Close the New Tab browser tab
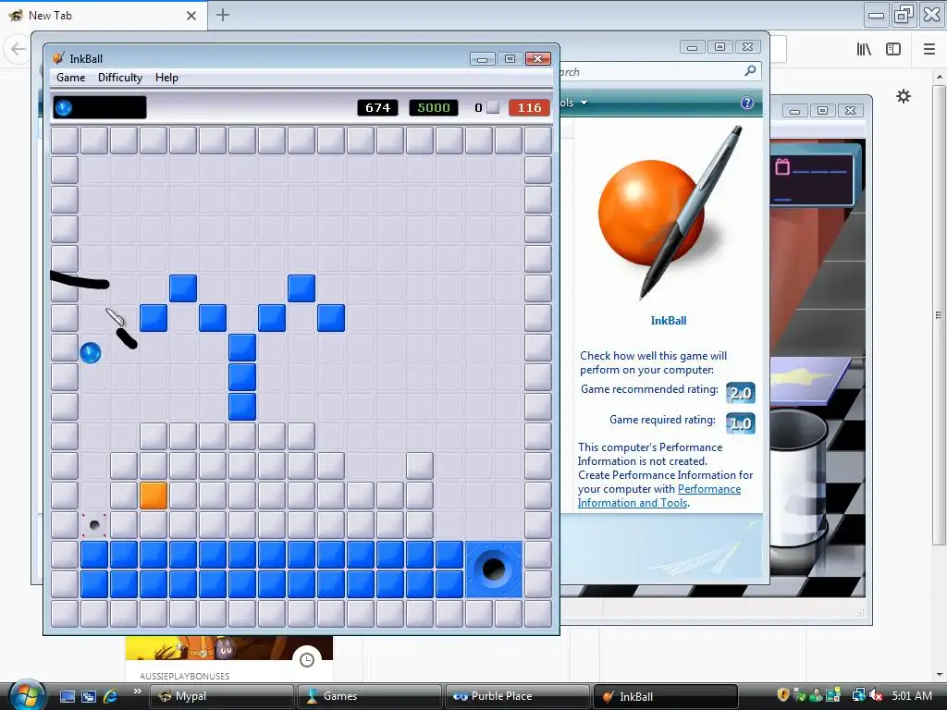This screenshot has width=947, height=710. pyautogui.click(x=191, y=16)
